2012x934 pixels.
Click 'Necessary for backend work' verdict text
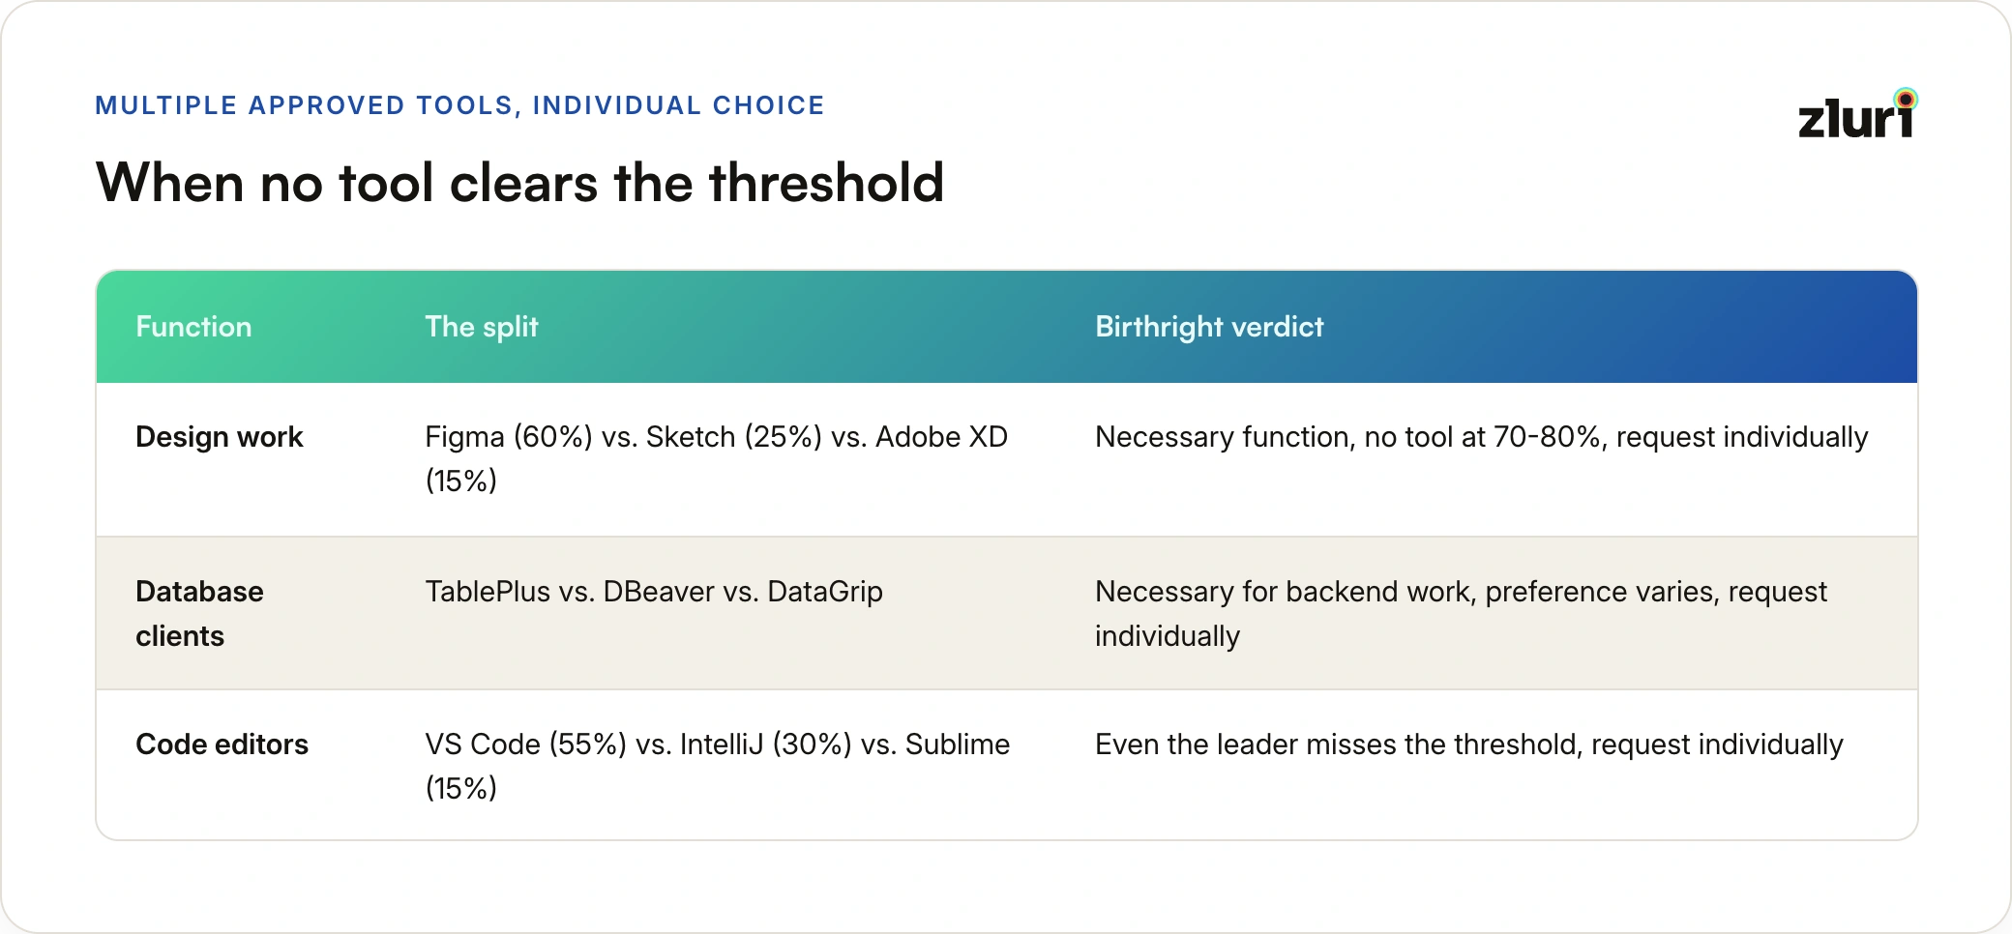click(x=1462, y=613)
